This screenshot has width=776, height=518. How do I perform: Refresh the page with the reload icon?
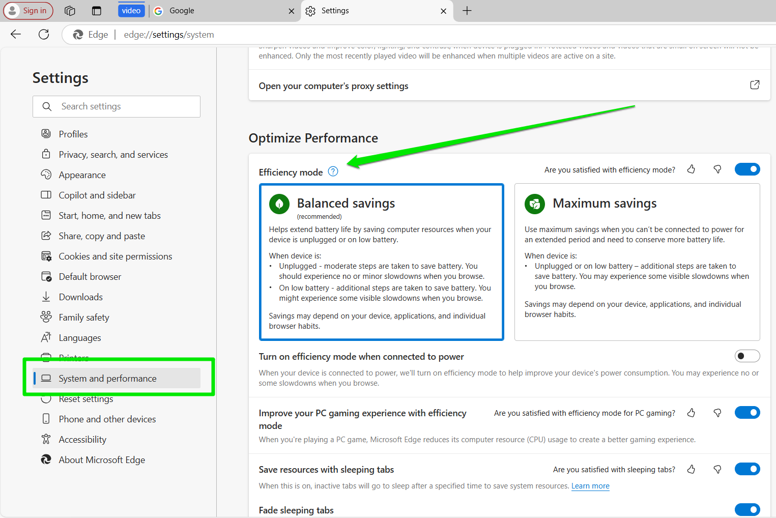tap(44, 34)
